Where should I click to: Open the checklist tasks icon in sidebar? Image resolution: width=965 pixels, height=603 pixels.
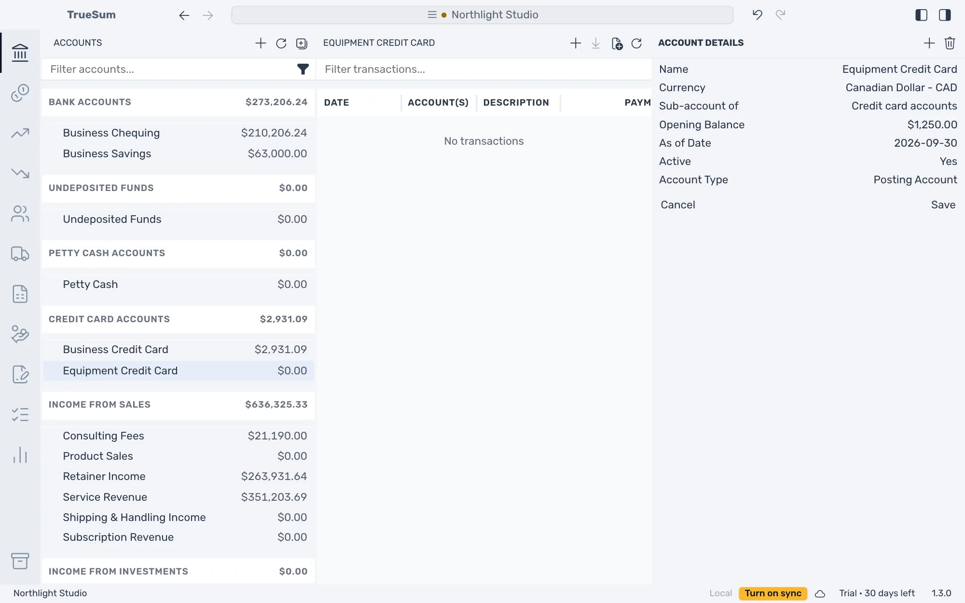point(20,415)
